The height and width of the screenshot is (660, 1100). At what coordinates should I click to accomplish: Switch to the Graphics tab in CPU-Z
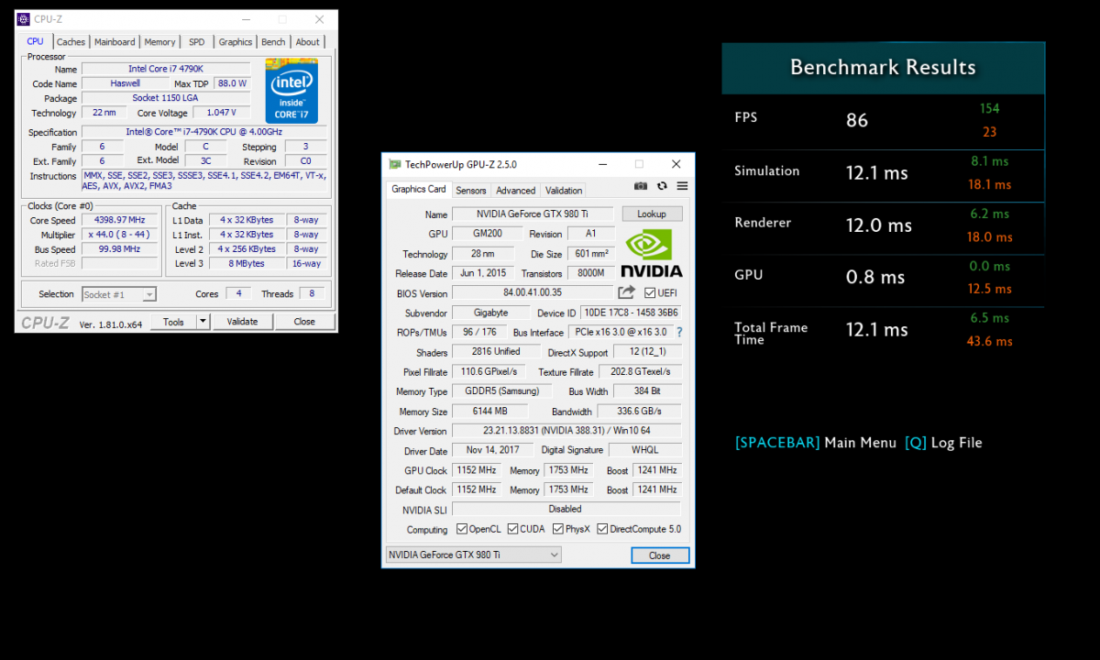[236, 42]
